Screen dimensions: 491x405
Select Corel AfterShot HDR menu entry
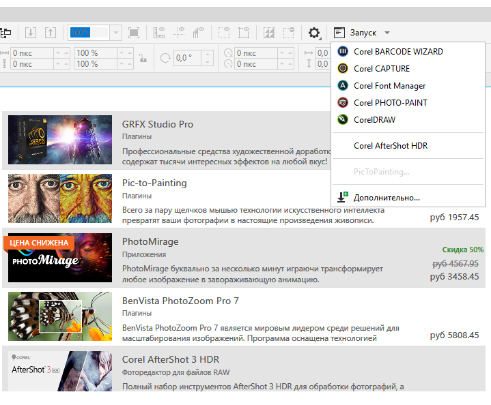click(391, 146)
